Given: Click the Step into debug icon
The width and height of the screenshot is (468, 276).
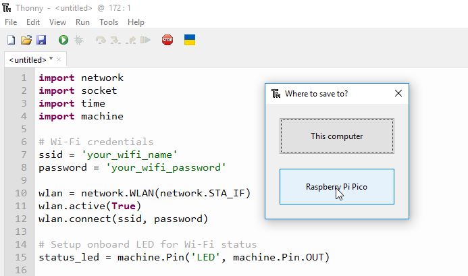Looking at the screenshot, I should tap(115, 40).
